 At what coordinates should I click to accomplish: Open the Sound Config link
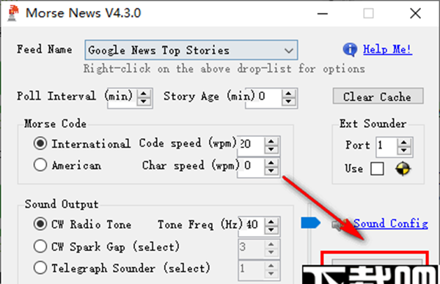point(391,223)
